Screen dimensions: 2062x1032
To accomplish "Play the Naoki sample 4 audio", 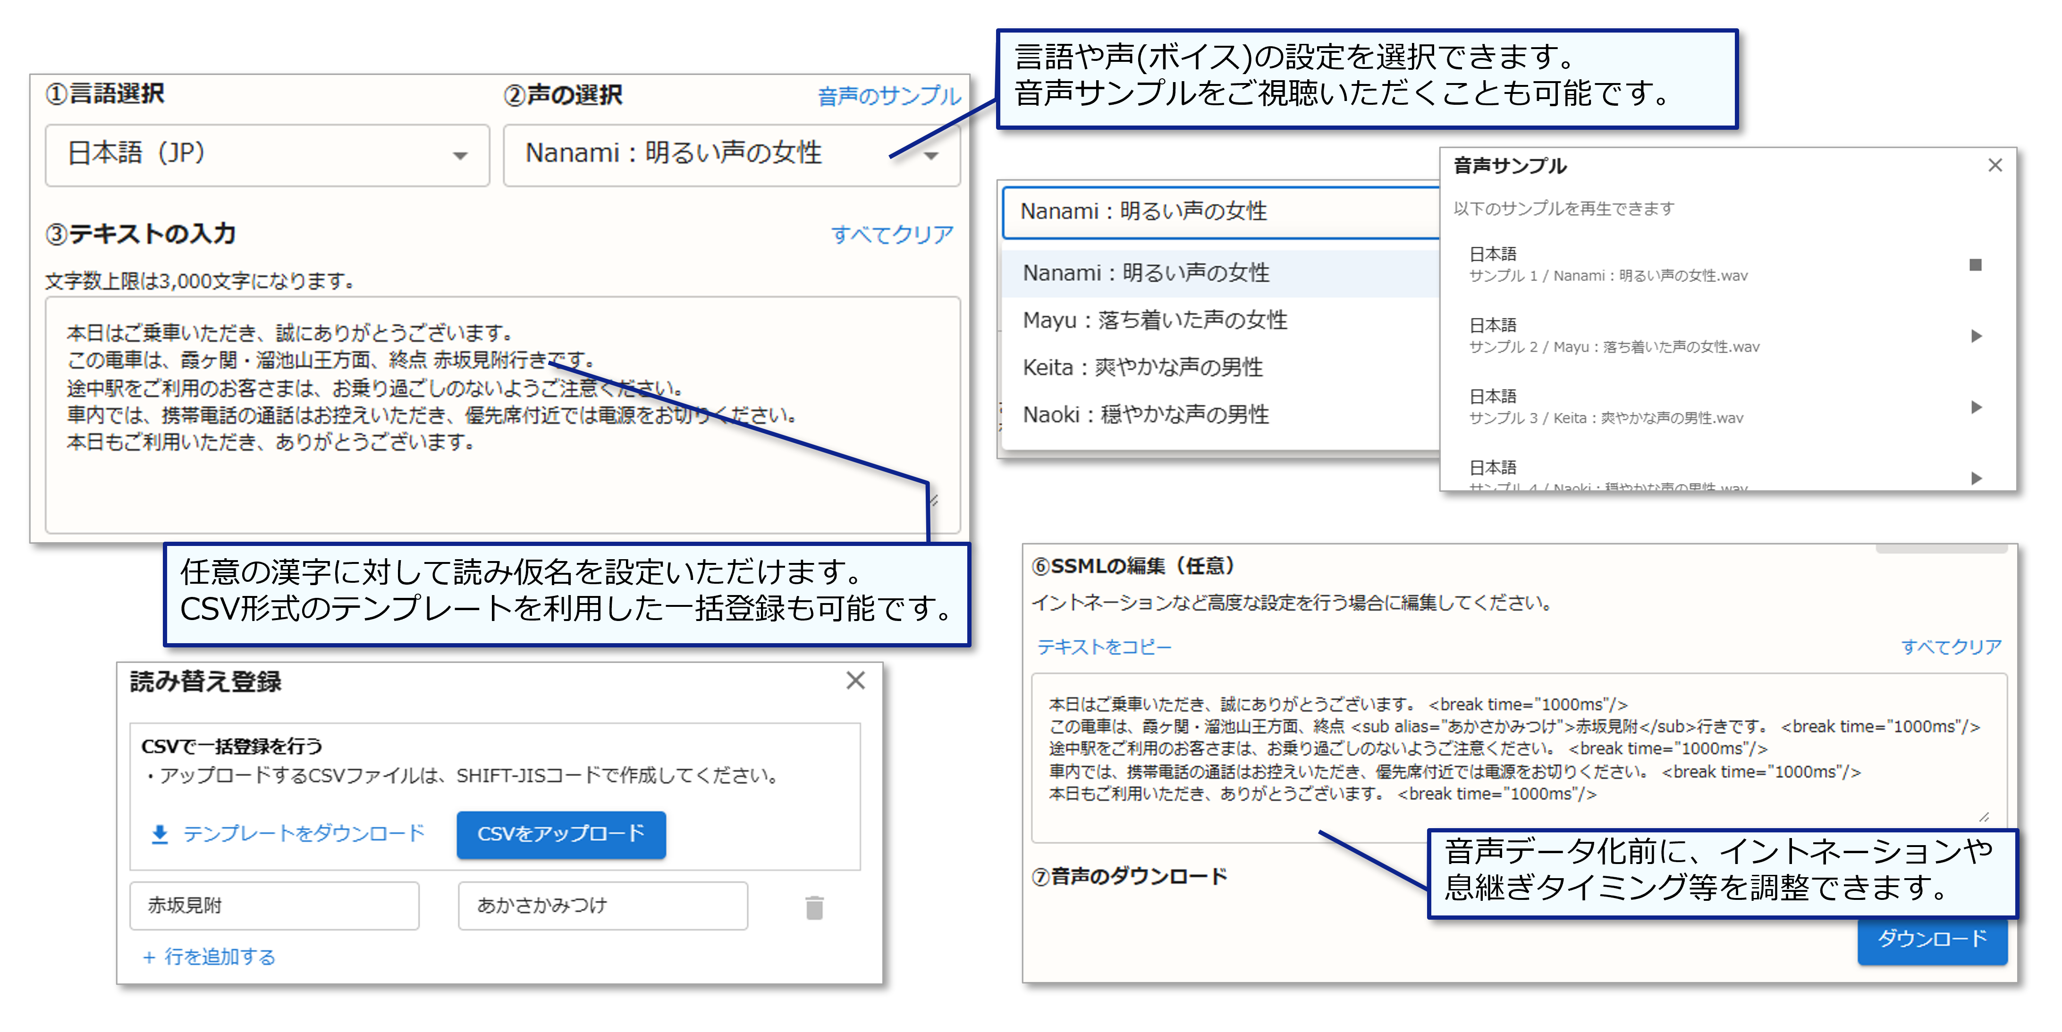I will [1976, 478].
